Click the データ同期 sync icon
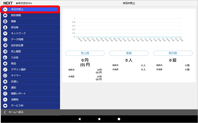198x123 pixels. 5,39
